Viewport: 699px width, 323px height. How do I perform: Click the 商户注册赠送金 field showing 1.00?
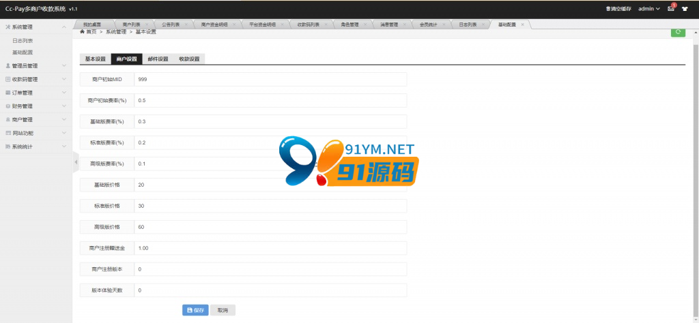point(270,248)
